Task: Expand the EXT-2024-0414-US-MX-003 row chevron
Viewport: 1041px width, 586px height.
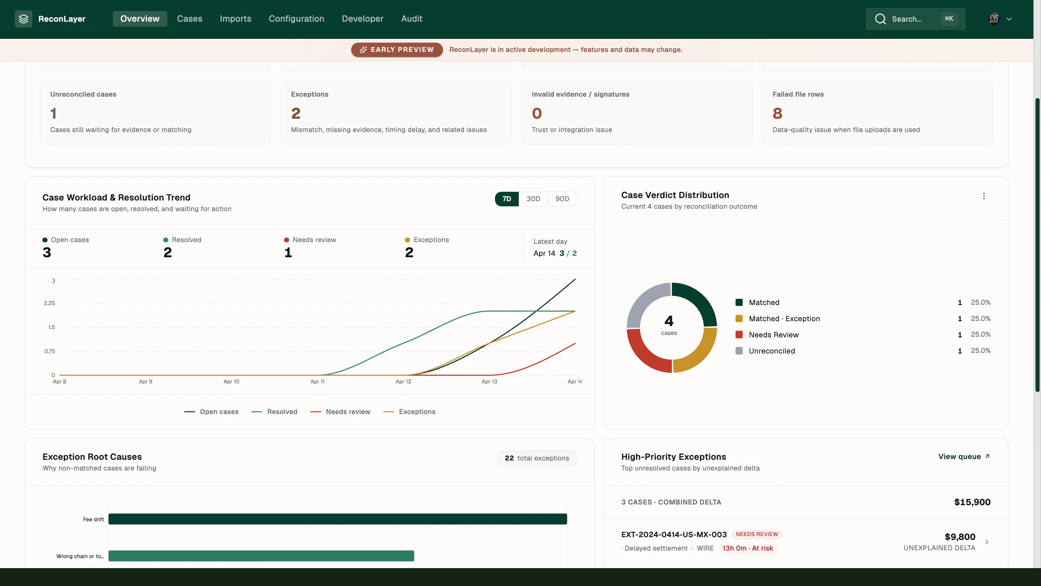Action: (987, 542)
